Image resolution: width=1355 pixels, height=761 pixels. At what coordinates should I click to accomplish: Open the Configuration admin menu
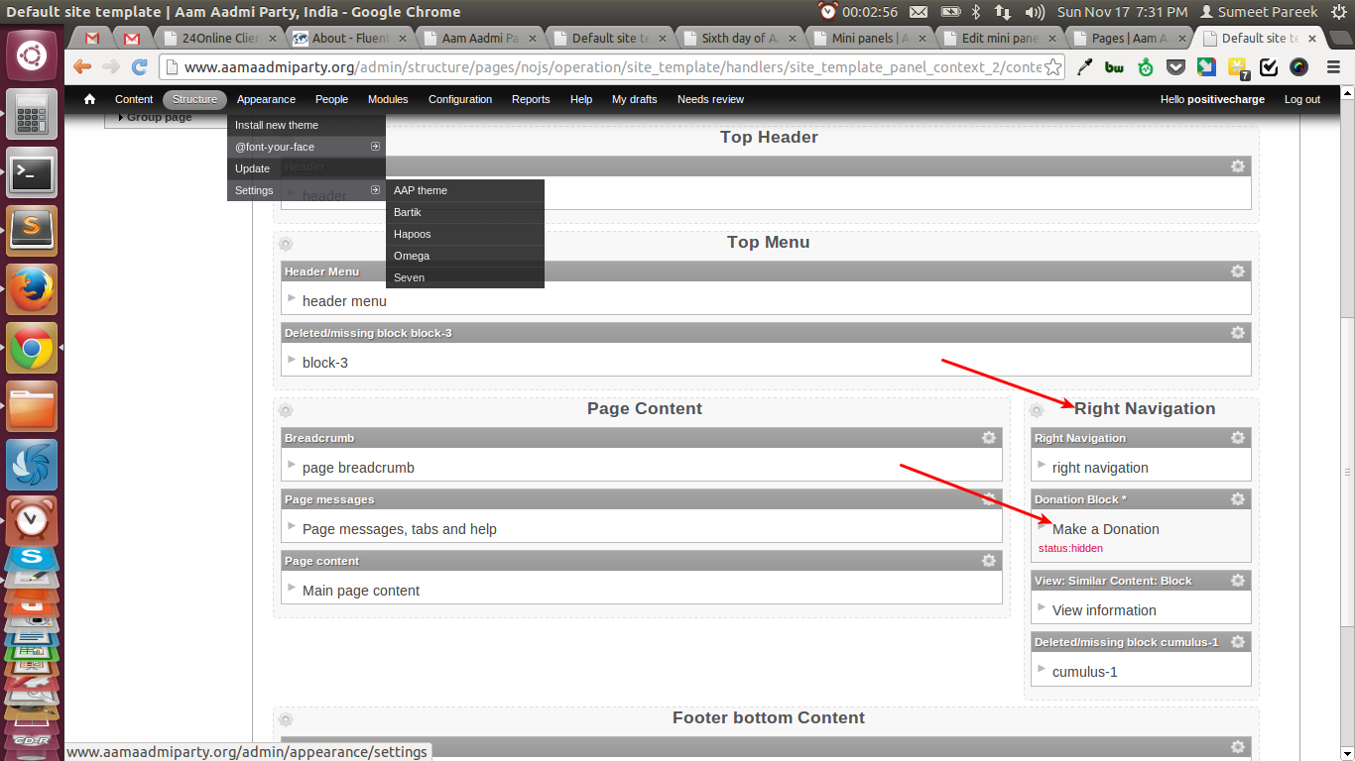pyautogui.click(x=460, y=99)
